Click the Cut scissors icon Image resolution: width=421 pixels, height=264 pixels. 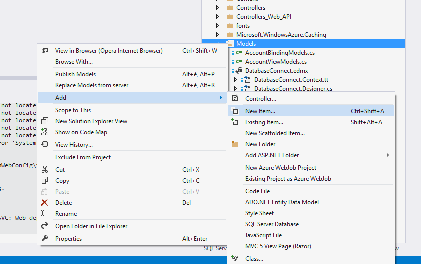pyautogui.click(x=45, y=170)
